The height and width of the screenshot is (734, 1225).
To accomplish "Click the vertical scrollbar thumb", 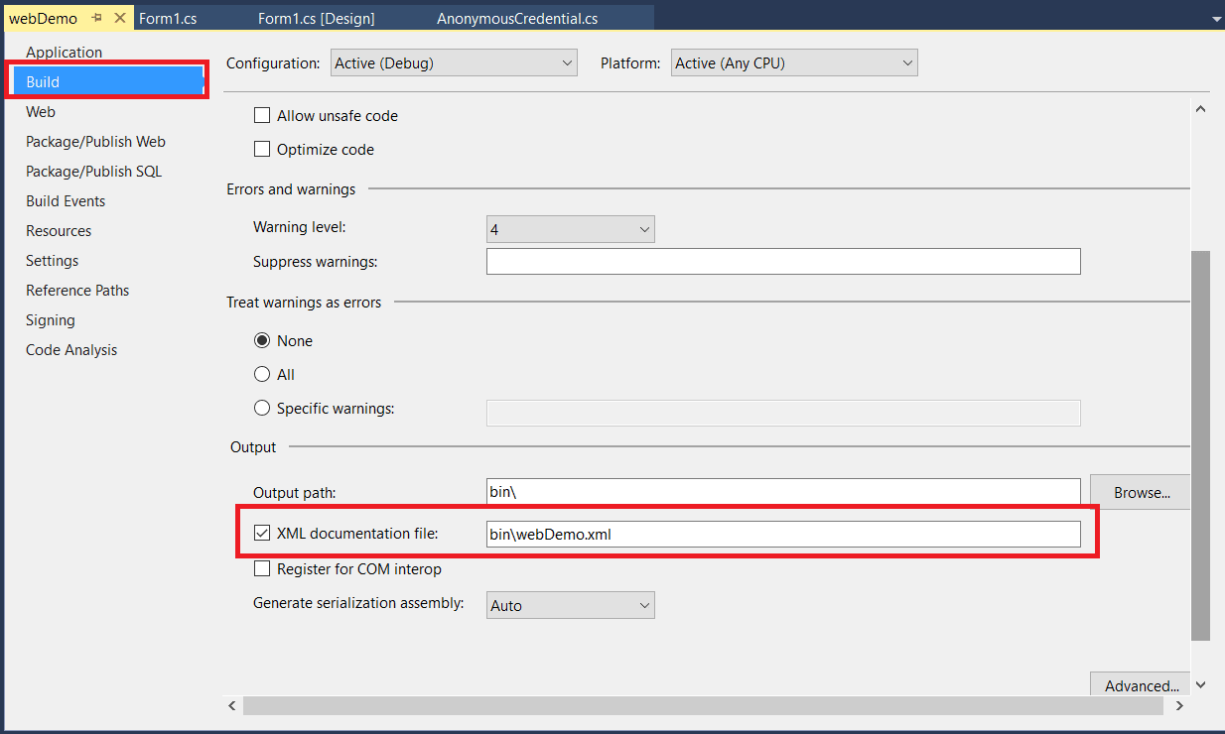I will coord(1201,446).
